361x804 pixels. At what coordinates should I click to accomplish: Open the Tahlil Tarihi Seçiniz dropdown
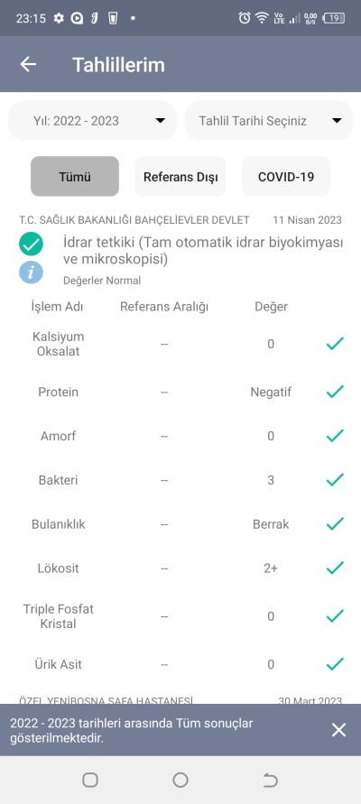269,121
